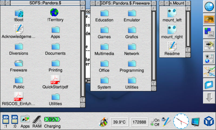Click the blue pencil editor icon
This screenshot has width=216, height=130.
[x=166, y=122]
